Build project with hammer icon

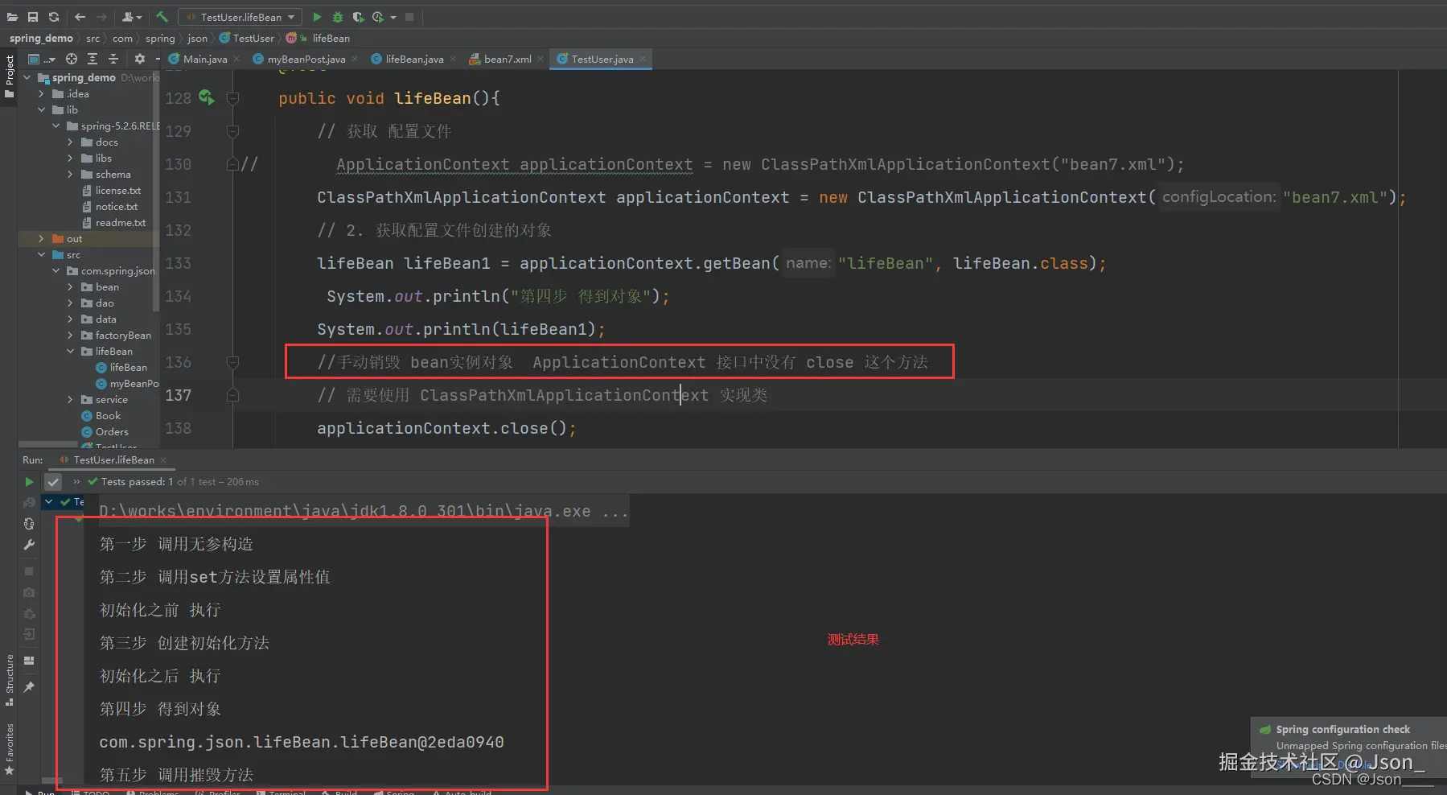coord(162,17)
